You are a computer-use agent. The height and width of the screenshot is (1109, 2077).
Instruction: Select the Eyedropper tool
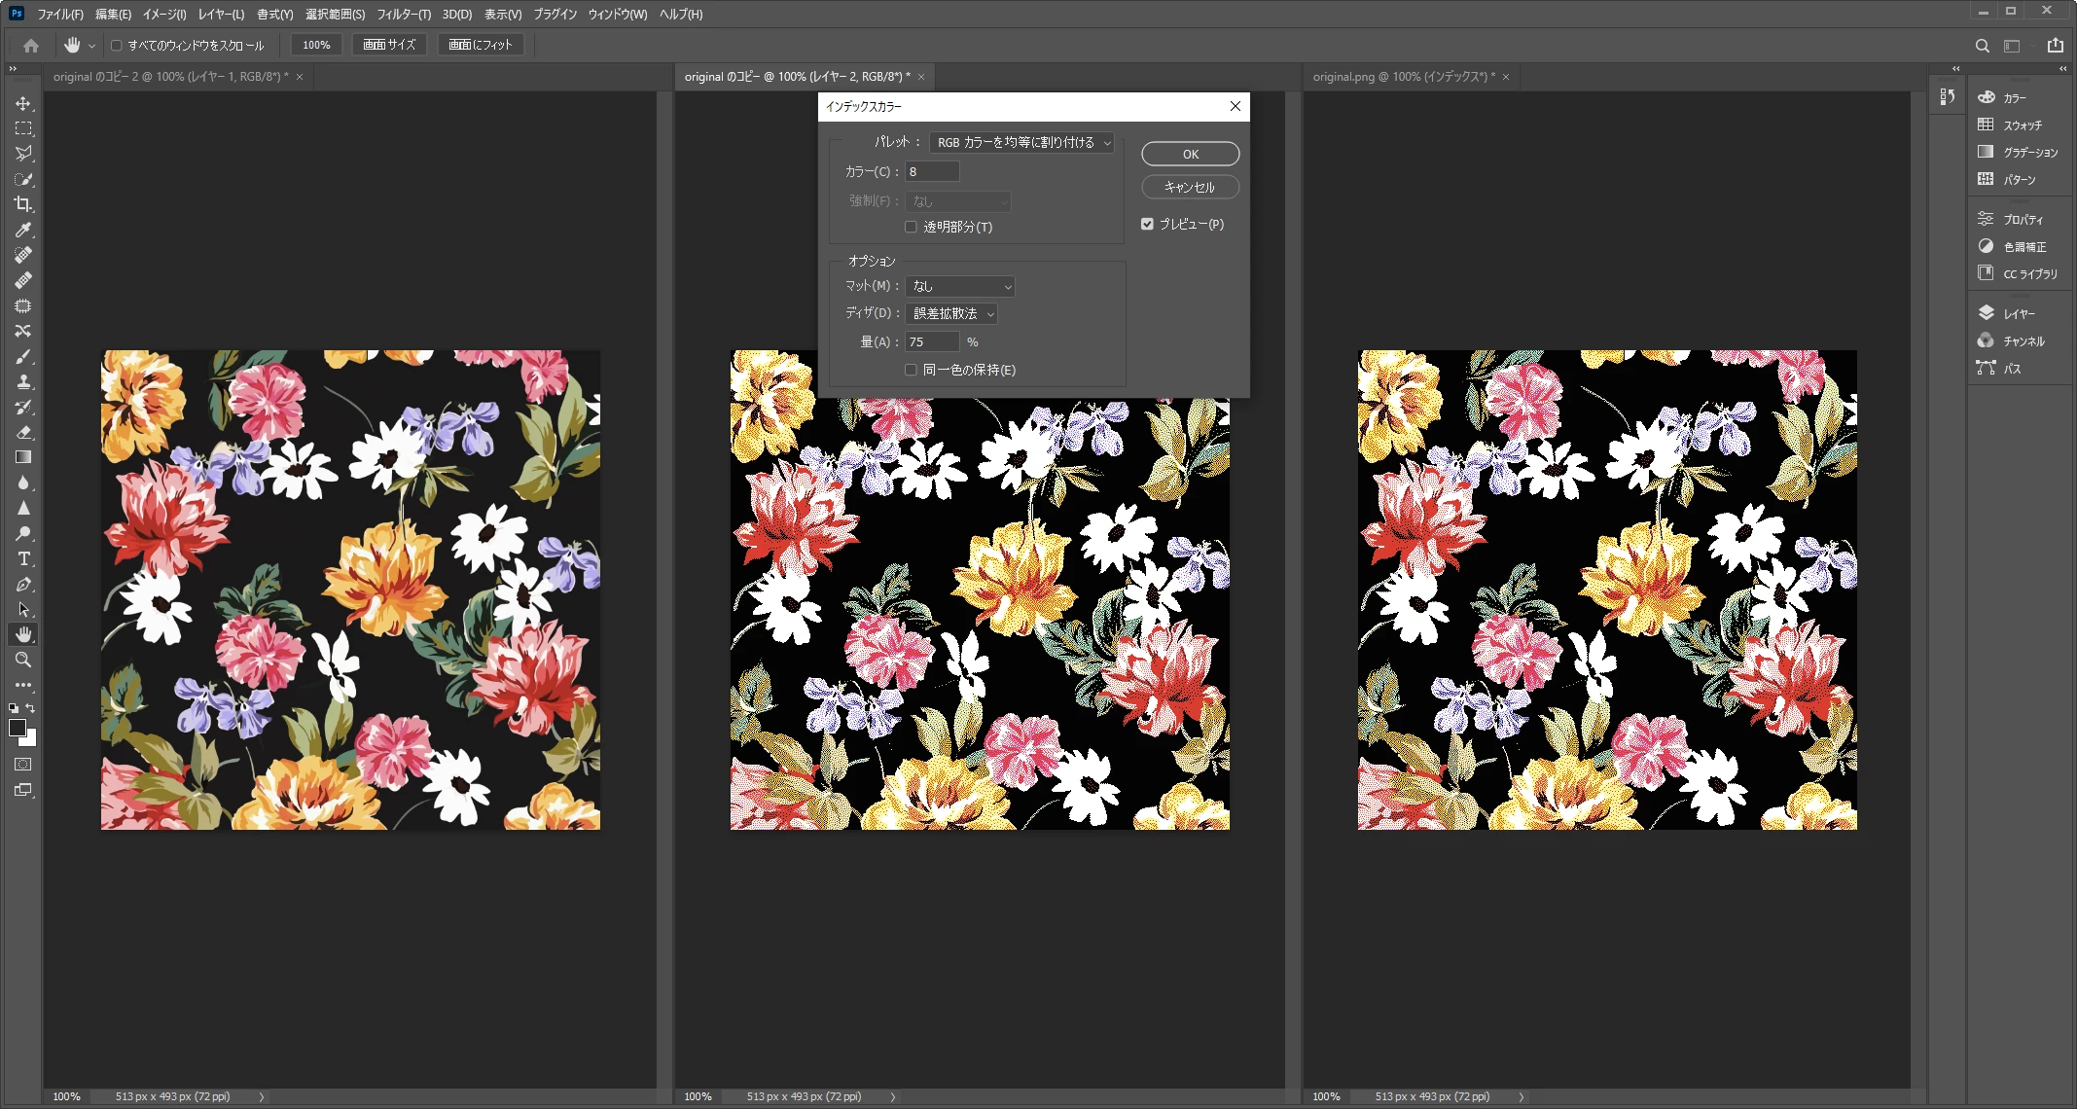pos(23,230)
